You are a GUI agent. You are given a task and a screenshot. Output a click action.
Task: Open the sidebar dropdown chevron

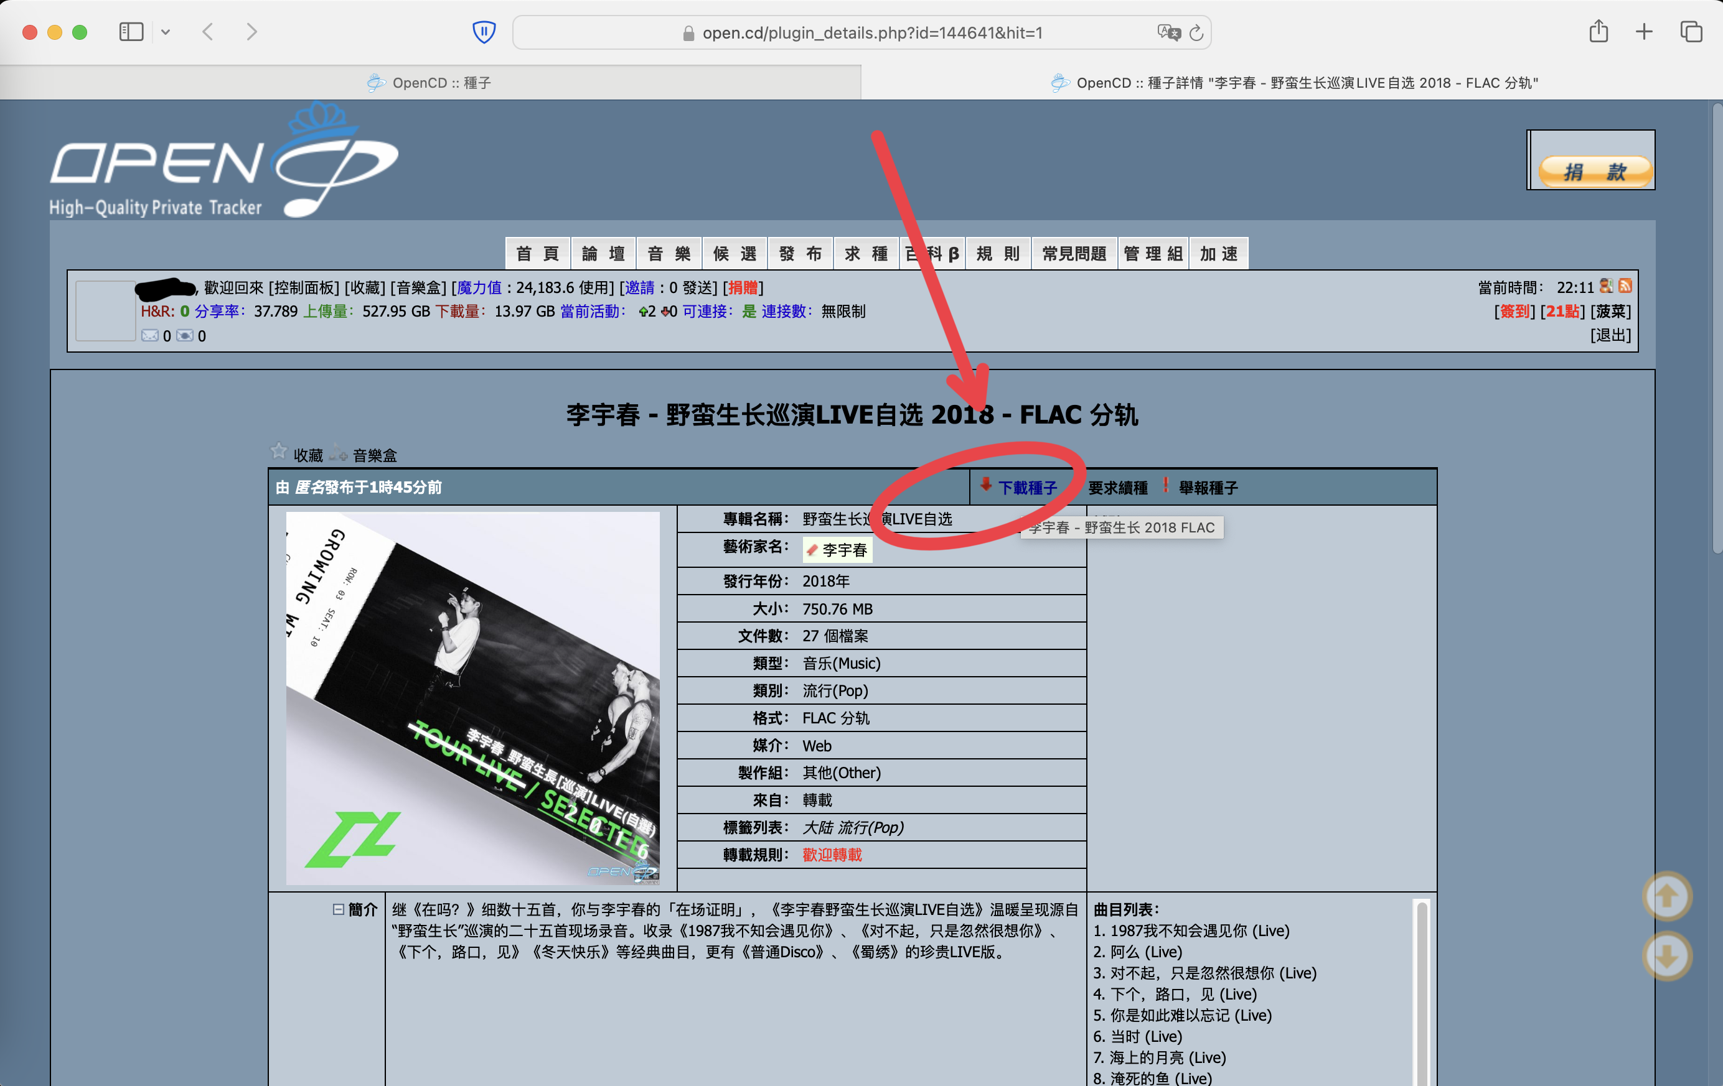pos(166,32)
